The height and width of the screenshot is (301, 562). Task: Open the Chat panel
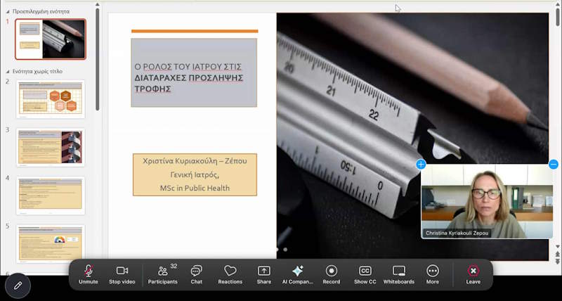tap(197, 271)
